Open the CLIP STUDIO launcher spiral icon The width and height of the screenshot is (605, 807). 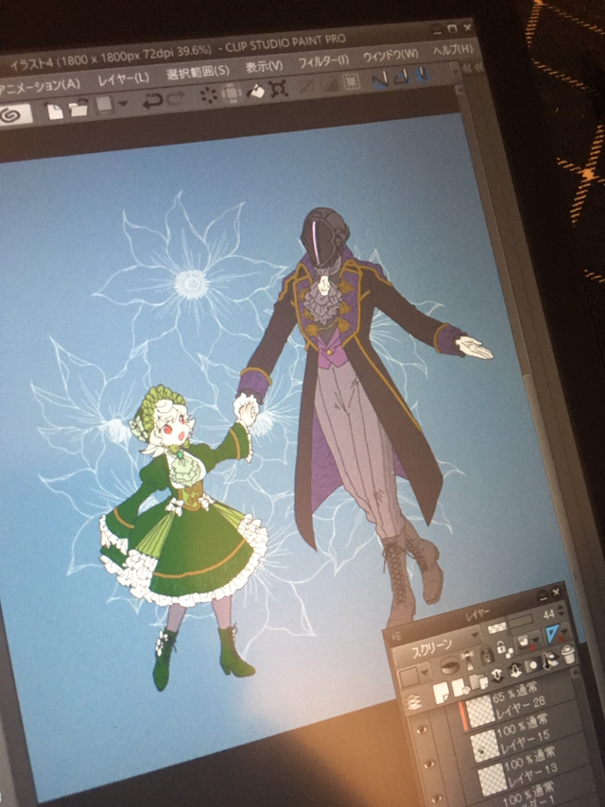coord(12,114)
